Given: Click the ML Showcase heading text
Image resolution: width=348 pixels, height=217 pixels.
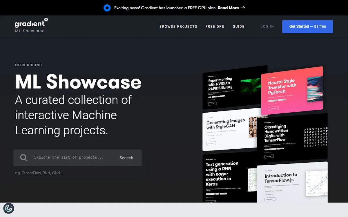Looking at the screenshot, I should point(78,82).
